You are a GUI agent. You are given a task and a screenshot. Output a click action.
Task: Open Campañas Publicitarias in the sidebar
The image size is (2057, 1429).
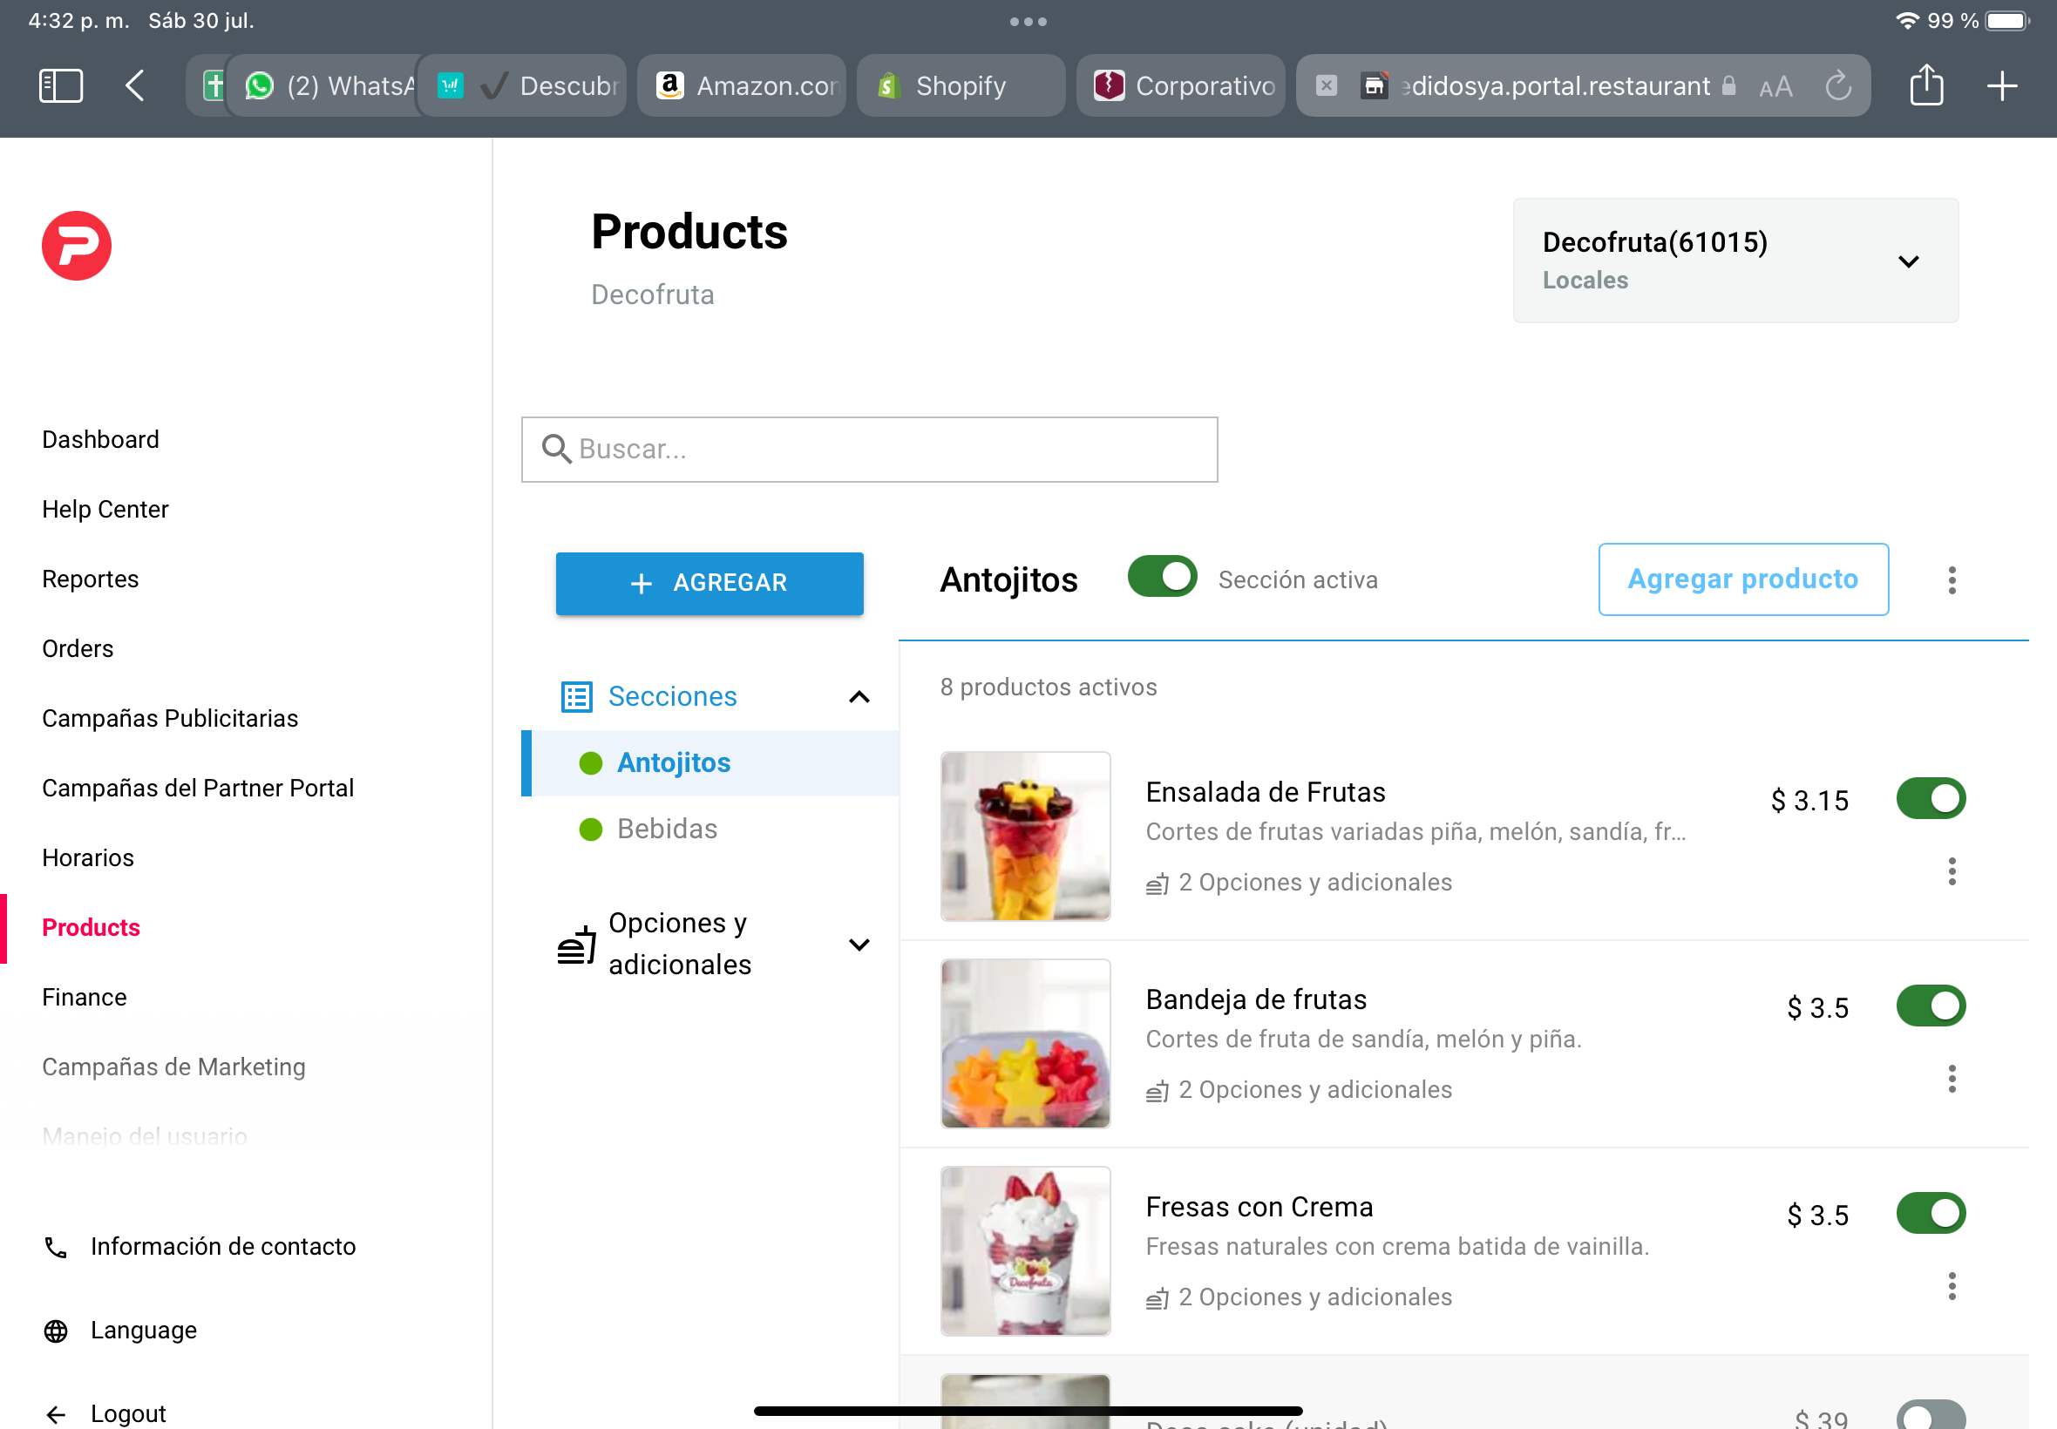(170, 718)
